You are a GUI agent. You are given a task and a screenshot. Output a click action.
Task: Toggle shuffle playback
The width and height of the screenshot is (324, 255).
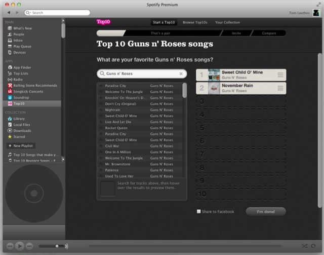click(x=304, y=246)
